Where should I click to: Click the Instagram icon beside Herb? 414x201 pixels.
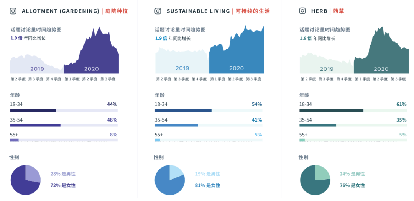[302, 11]
